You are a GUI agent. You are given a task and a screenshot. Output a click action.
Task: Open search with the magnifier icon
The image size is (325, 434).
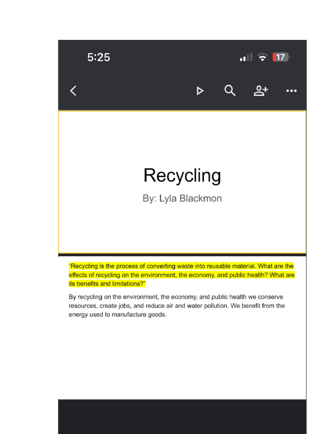pyautogui.click(x=230, y=91)
